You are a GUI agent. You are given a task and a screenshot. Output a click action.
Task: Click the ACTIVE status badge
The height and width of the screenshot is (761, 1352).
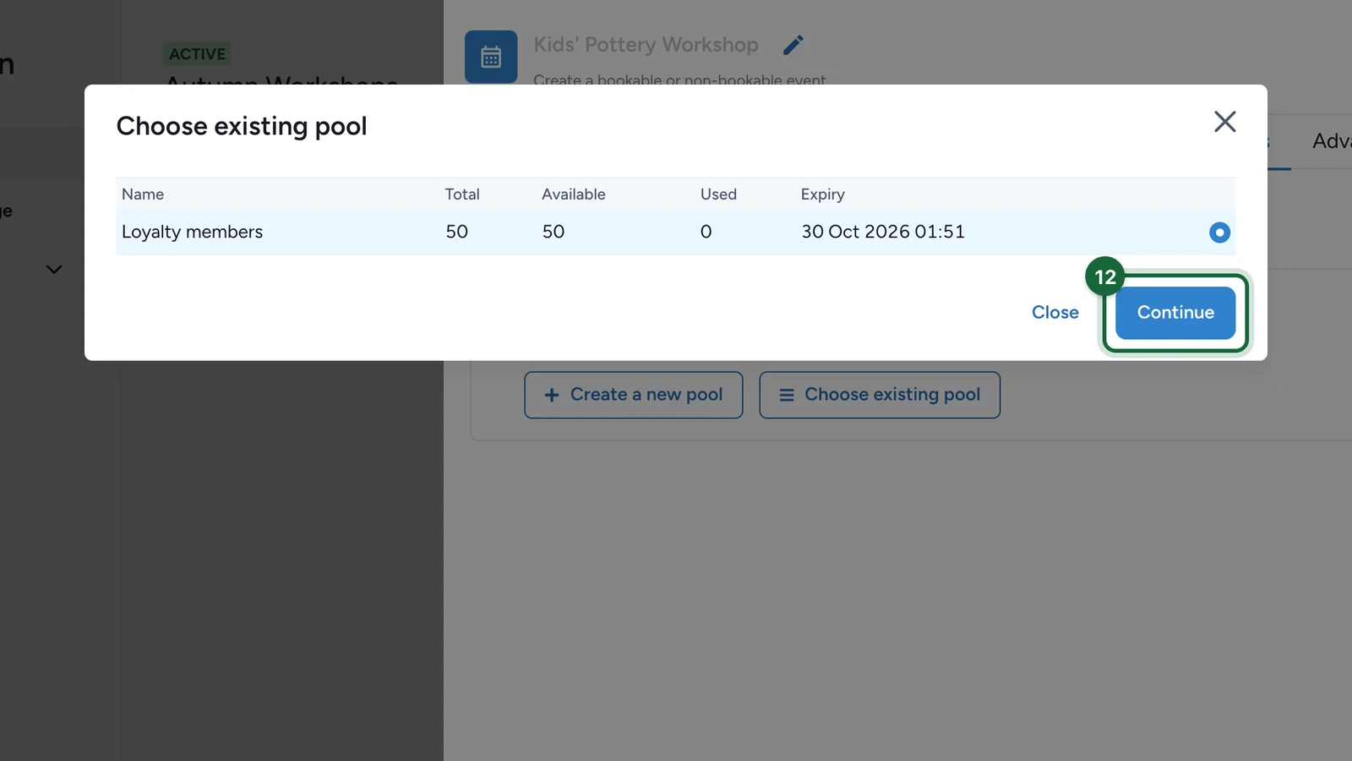click(197, 54)
